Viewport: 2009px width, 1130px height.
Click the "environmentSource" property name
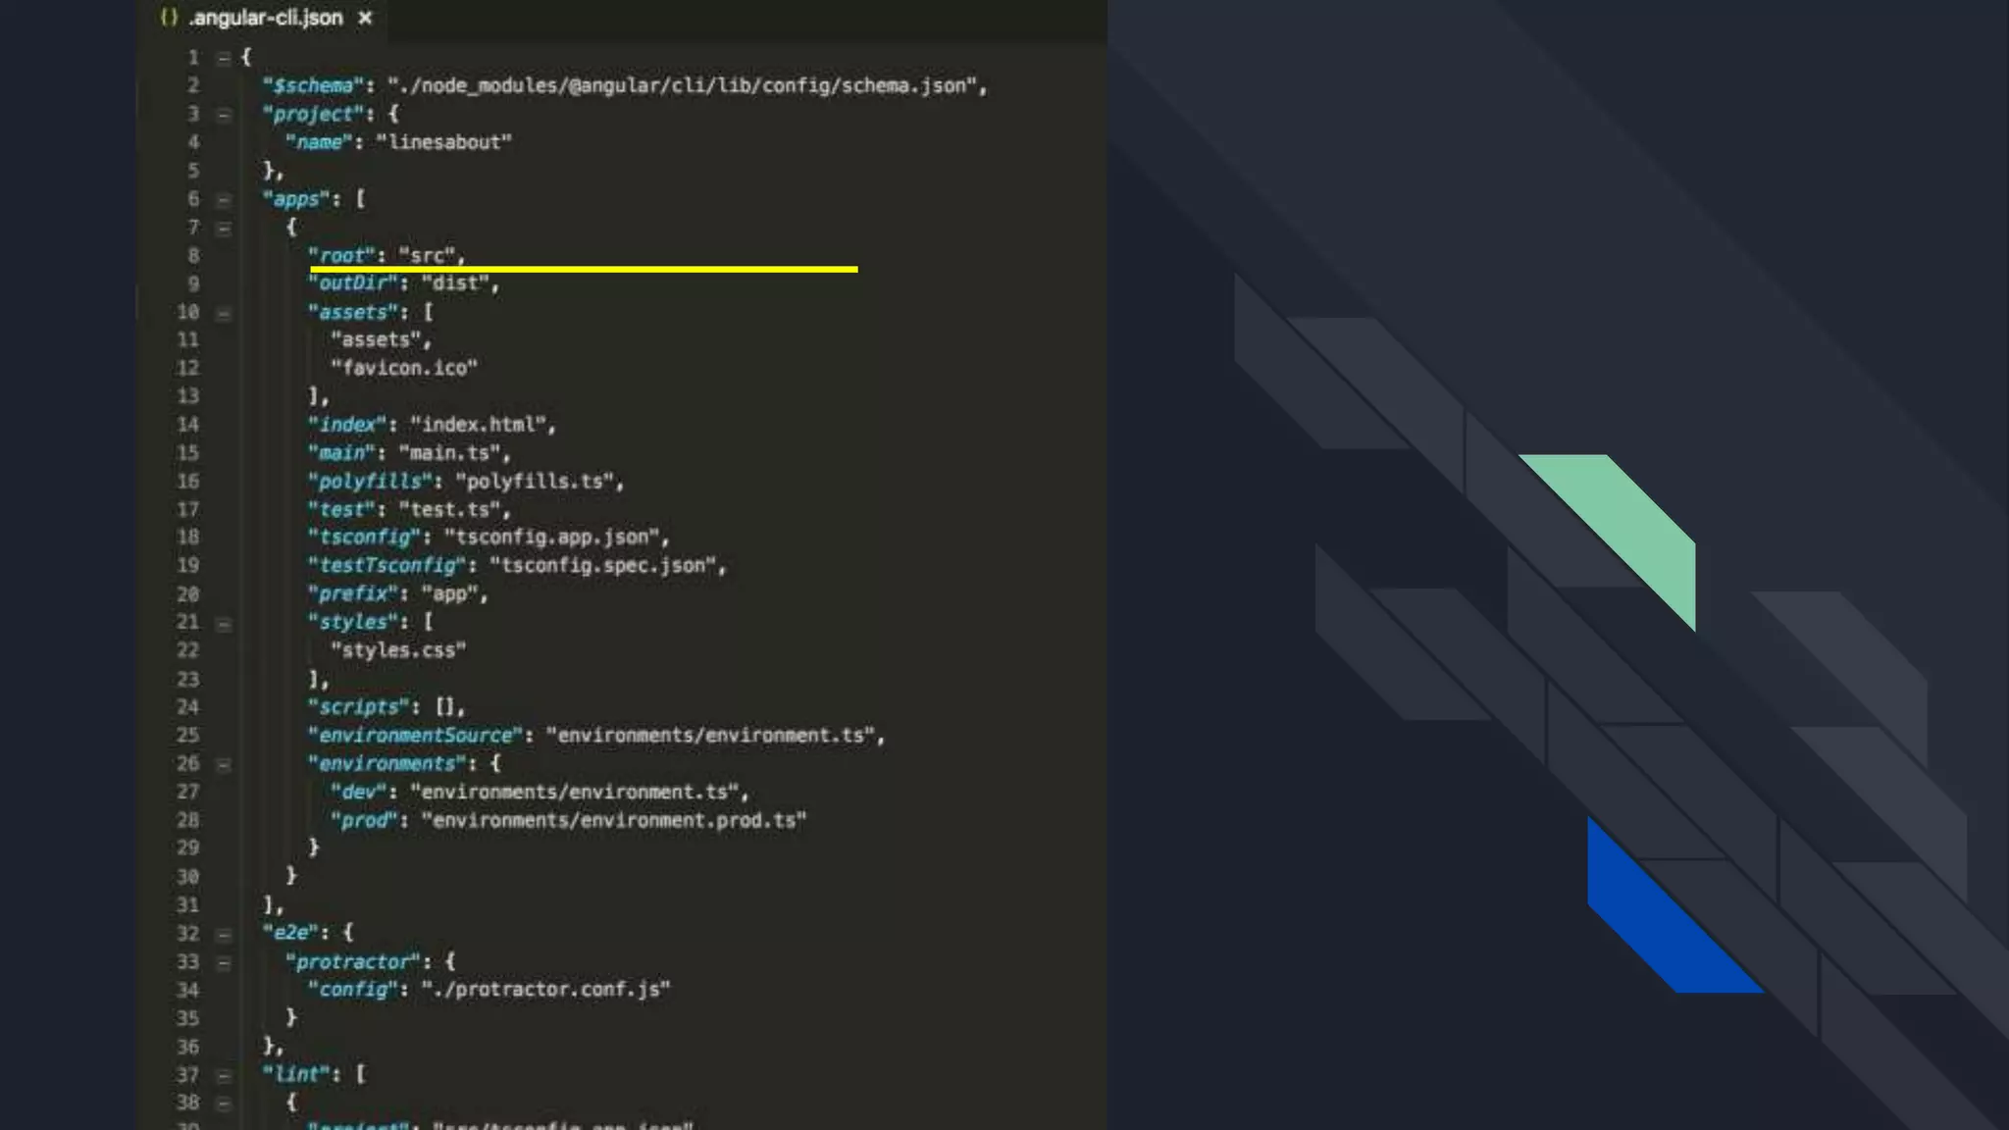point(415,736)
